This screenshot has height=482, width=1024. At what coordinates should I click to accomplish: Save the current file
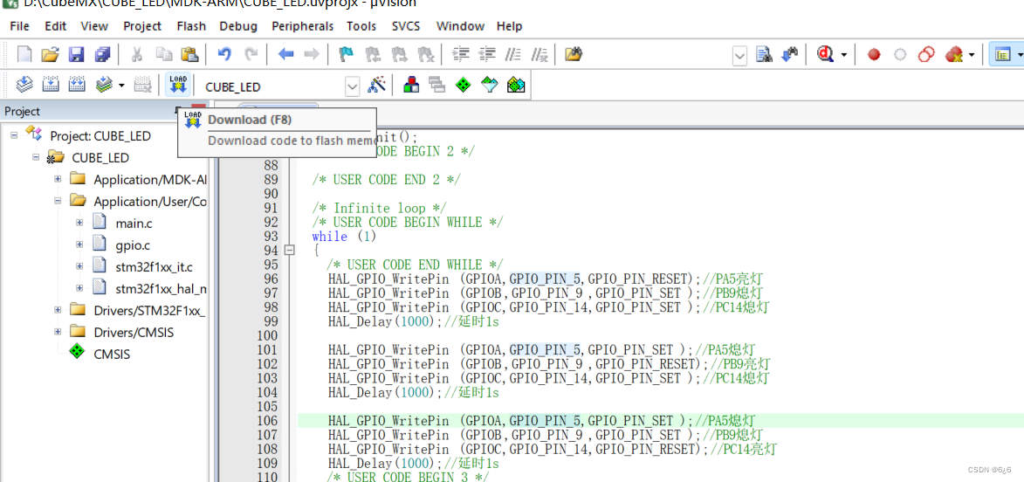[77, 54]
